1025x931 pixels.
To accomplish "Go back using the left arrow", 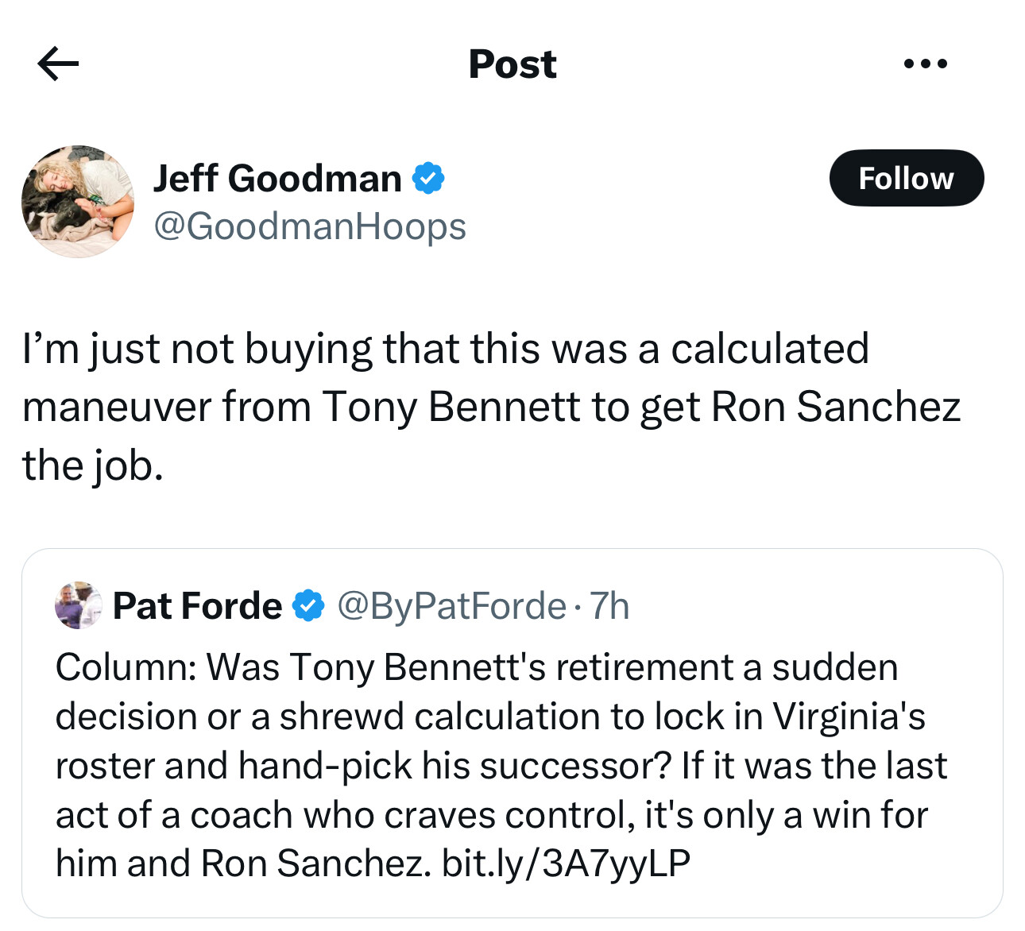I will [58, 64].
